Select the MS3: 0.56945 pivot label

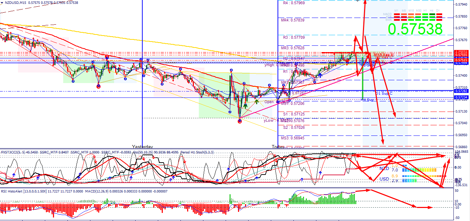(292, 138)
